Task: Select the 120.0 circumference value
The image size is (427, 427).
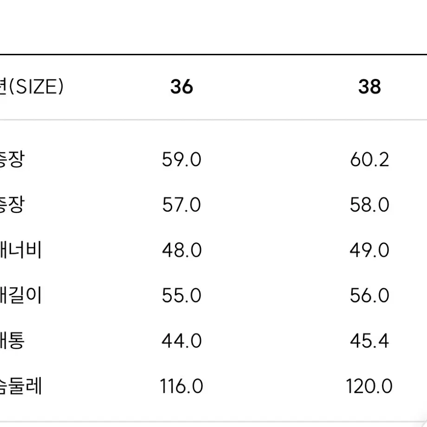Action: click(369, 386)
